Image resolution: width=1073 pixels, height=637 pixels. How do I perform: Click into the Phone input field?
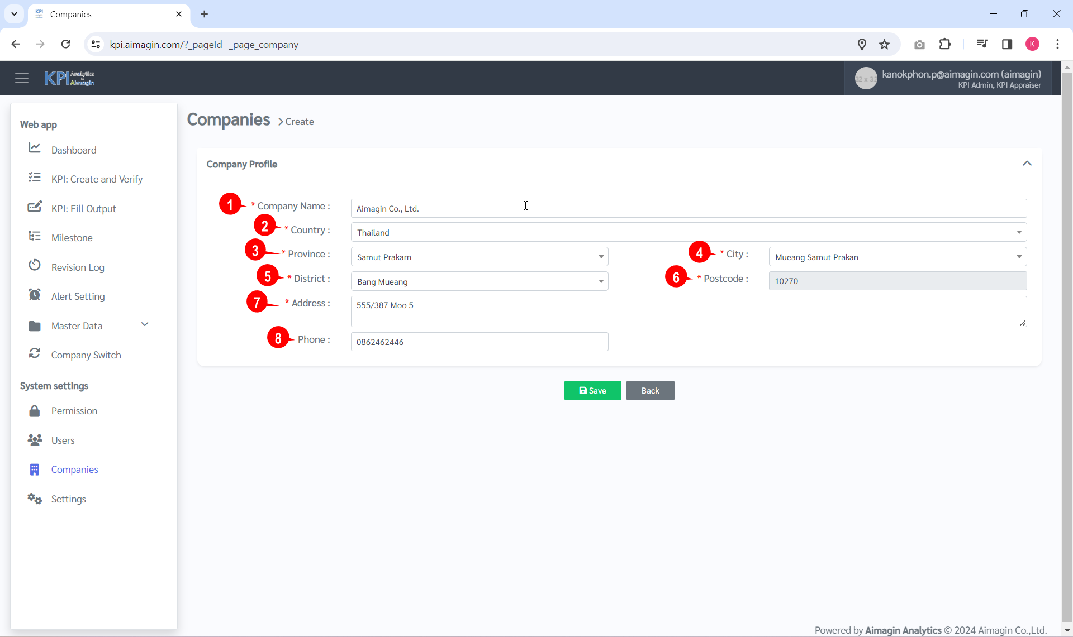(x=479, y=342)
